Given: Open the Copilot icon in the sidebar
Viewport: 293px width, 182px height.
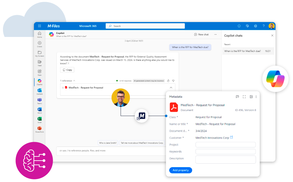Looking at the screenshot, I should click(x=39, y=80).
